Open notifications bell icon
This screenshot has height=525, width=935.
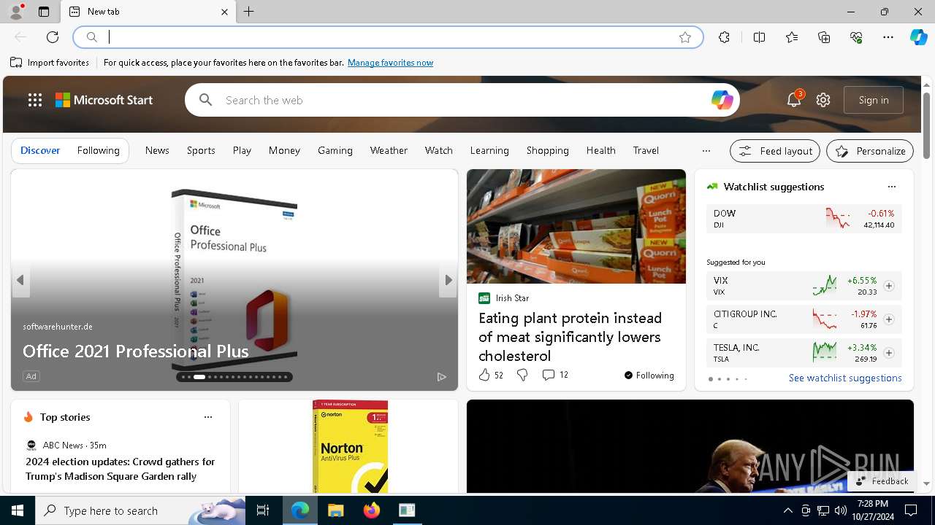(x=794, y=100)
